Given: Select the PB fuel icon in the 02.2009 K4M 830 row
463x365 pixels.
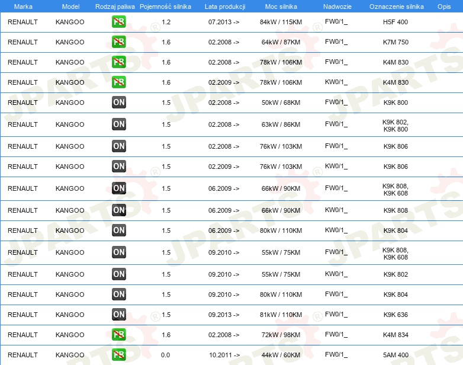Looking at the screenshot, I should [118, 82].
